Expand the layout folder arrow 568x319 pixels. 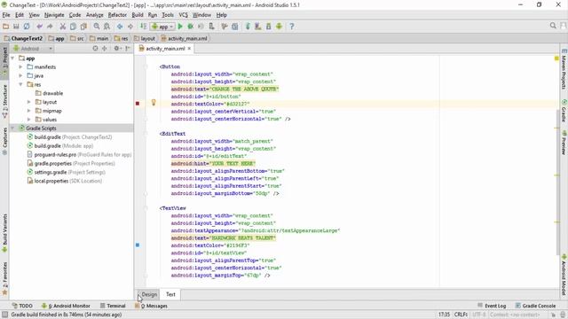[29, 102]
